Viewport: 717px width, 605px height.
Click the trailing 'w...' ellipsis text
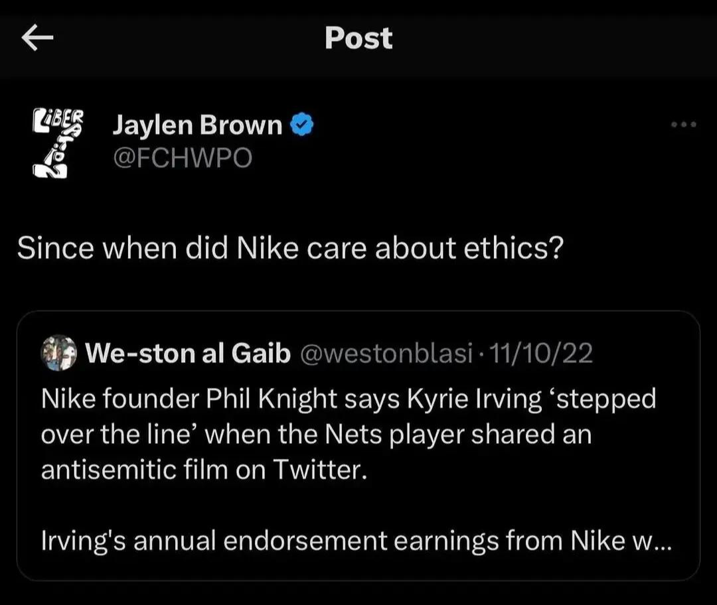(651, 541)
